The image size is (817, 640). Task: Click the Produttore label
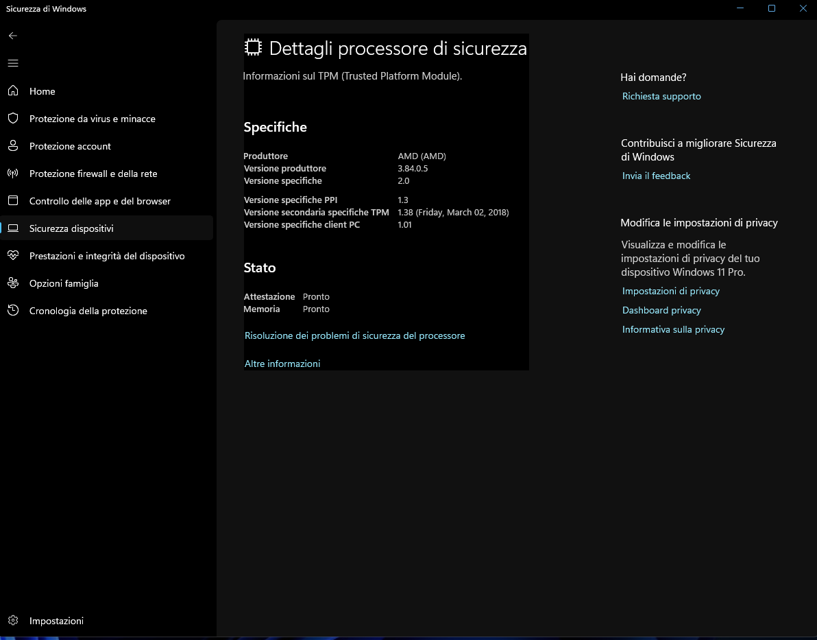tap(265, 156)
